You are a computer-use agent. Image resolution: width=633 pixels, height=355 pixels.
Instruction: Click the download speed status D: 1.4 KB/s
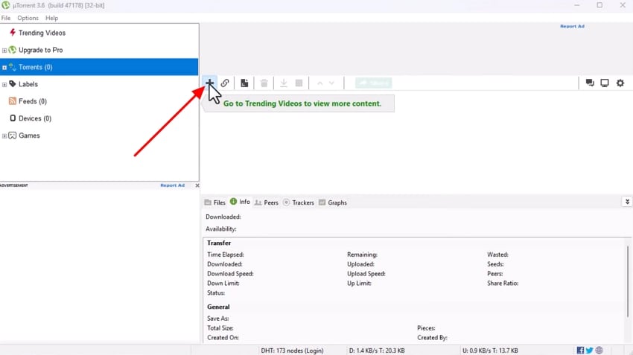click(377, 351)
